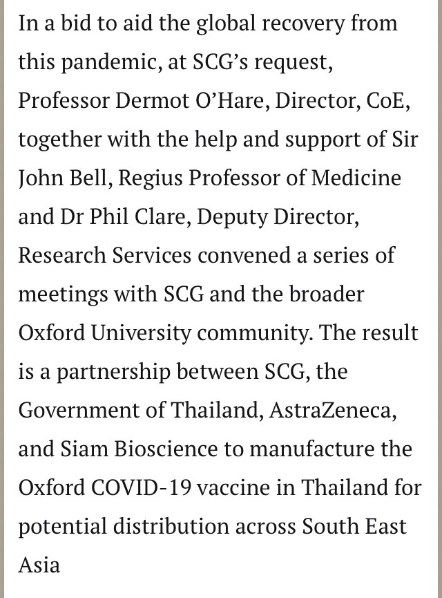Select the word "partnership"

tap(113, 371)
